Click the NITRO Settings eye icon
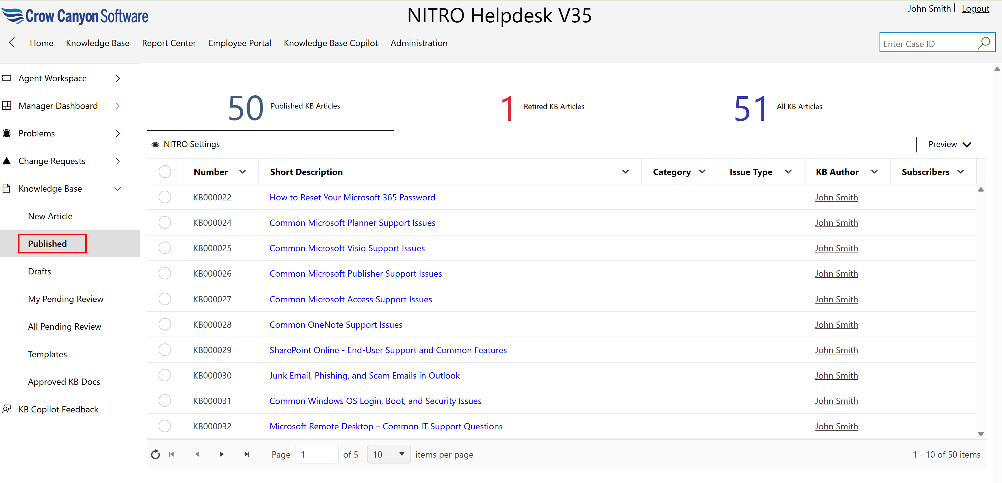 coord(155,145)
